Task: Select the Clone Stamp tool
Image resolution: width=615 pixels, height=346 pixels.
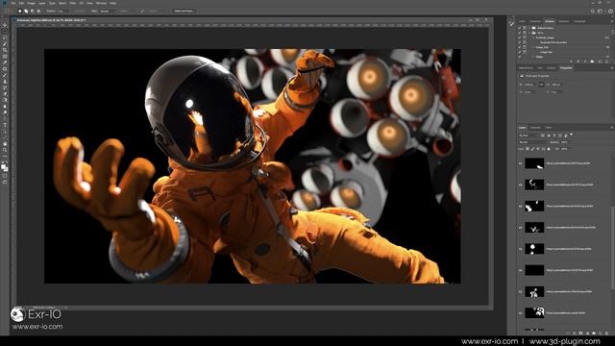Action: click(5, 81)
